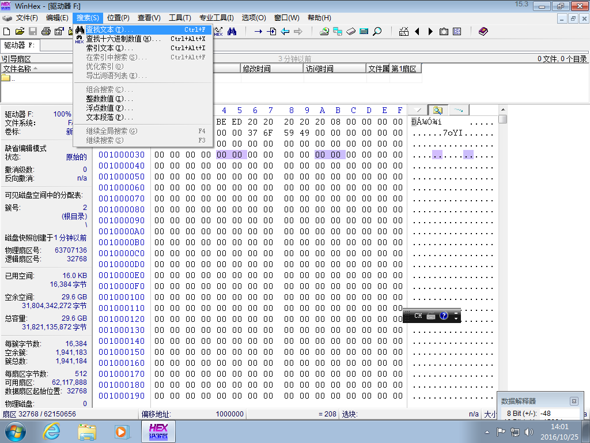Click the taskbar volume speaker icon
This screenshot has width=590, height=443.
click(x=529, y=431)
